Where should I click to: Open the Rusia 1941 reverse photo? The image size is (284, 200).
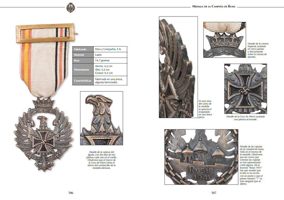pyautogui.click(x=201, y=157)
